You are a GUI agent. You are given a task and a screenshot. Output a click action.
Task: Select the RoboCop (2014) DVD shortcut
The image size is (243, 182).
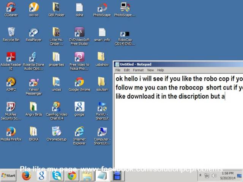coord(125,38)
